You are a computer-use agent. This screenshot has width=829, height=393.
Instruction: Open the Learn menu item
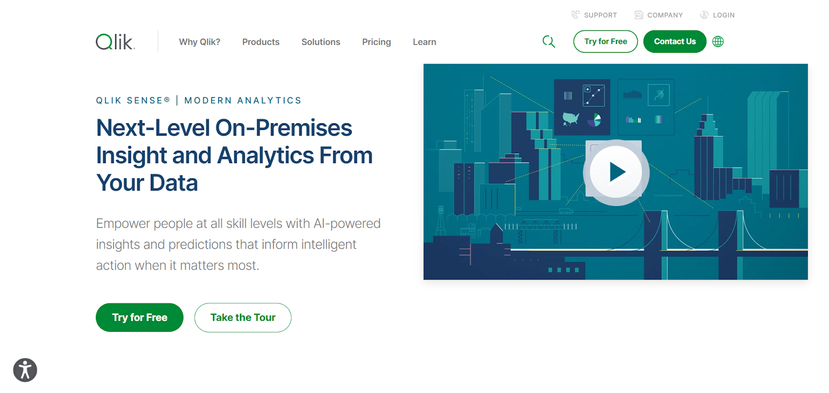pos(424,41)
